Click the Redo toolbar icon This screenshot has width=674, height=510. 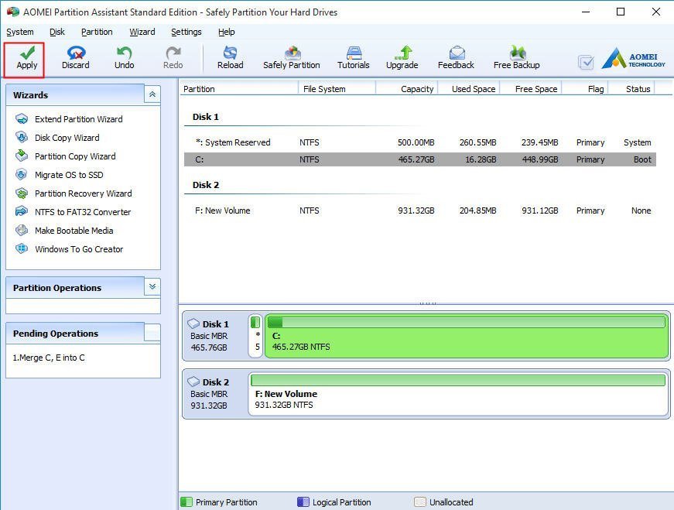[x=173, y=58]
